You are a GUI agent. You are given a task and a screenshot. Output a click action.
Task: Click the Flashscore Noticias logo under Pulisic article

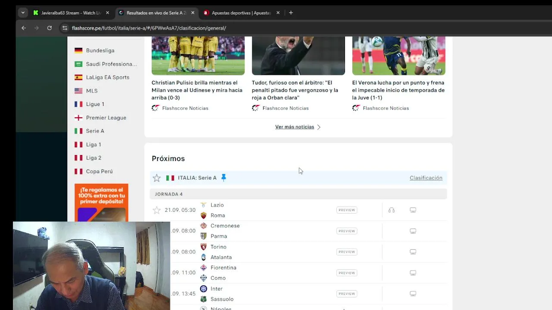(156, 108)
